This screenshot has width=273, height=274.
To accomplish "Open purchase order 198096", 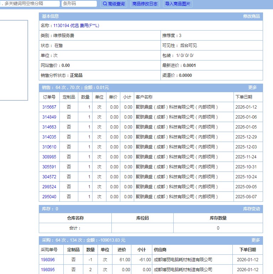I will pos(48,260).
